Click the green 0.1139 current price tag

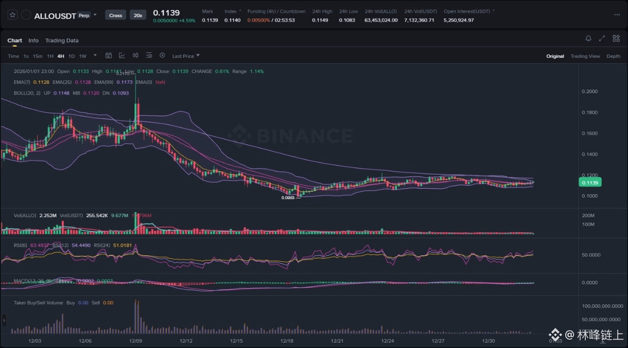coord(590,182)
